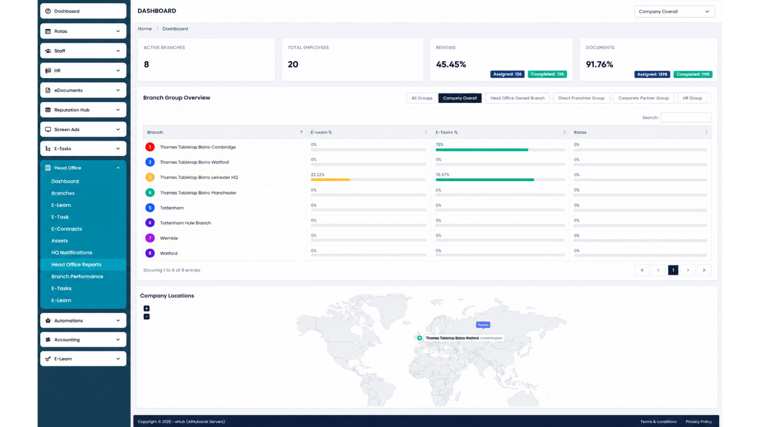This screenshot has width=758, height=427.
Task: Open E-Contracts submenu item
Action: point(67,229)
